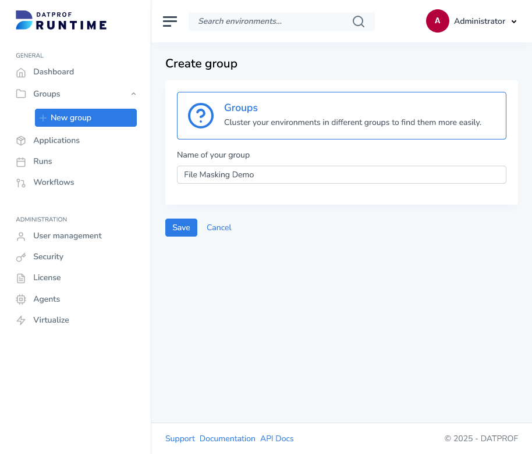The height and width of the screenshot is (454, 532).
Task: Click the Agents chip icon
Action: point(21,299)
